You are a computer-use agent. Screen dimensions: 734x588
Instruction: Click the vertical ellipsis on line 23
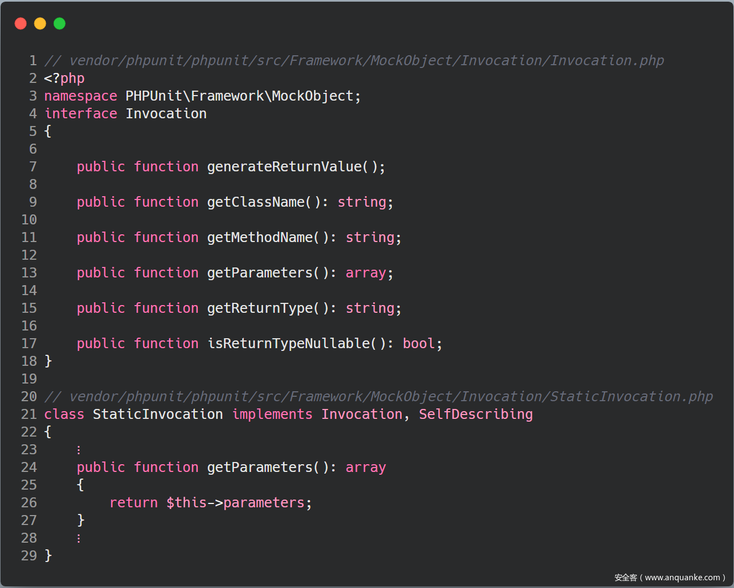(79, 450)
